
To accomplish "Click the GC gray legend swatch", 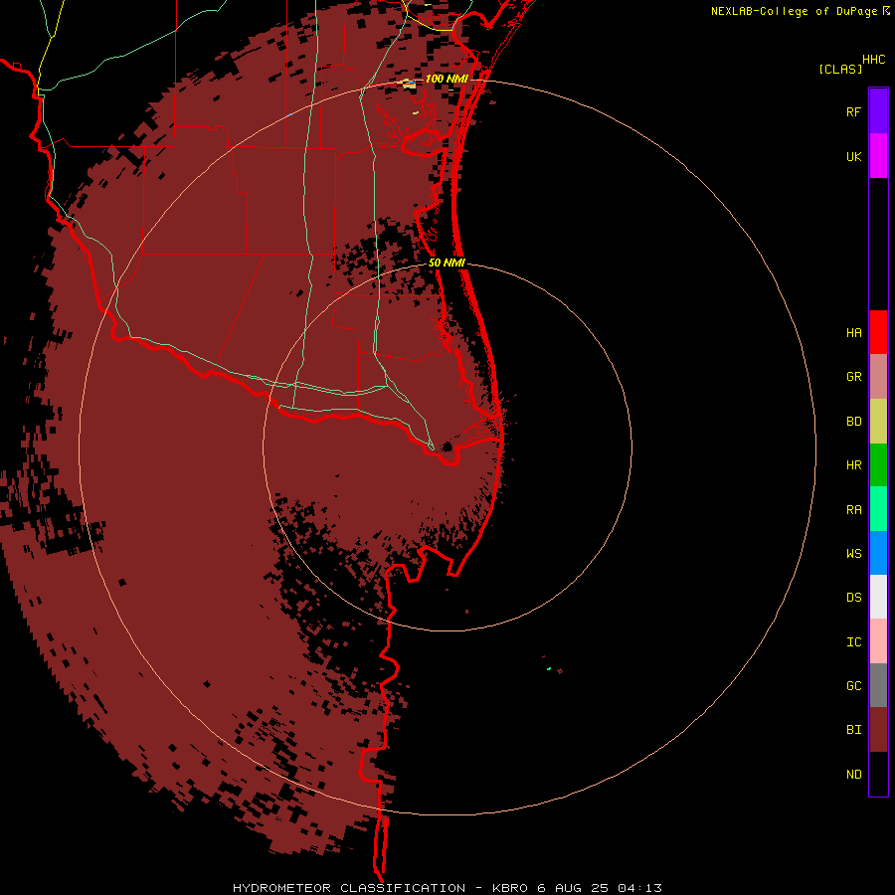I will (878, 685).
